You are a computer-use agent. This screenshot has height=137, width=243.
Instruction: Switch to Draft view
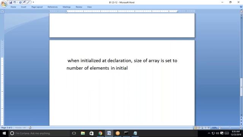[209, 128]
